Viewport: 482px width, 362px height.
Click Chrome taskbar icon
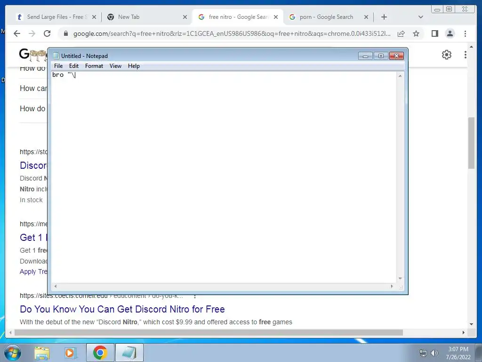coord(100,353)
